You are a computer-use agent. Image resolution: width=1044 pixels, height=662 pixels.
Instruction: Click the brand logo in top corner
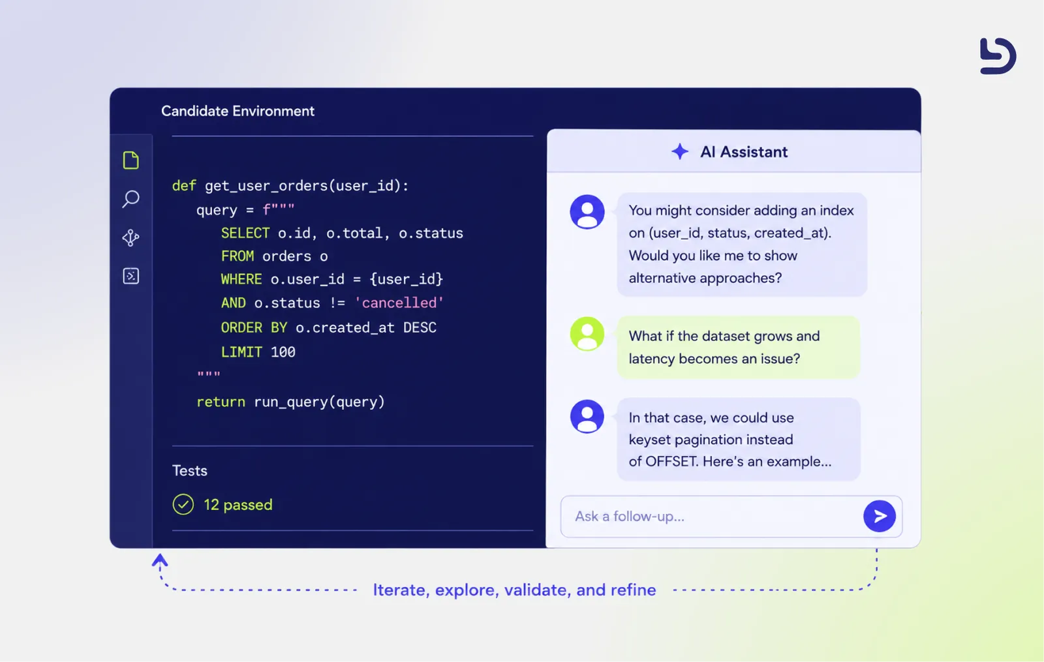998,56
